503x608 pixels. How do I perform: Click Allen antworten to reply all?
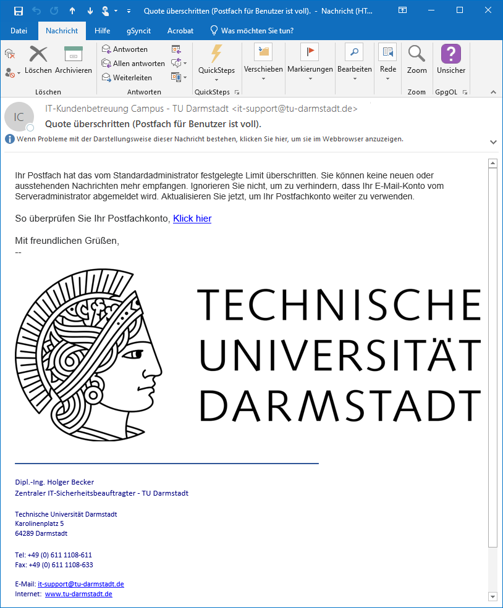pyautogui.click(x=133, y=63)
